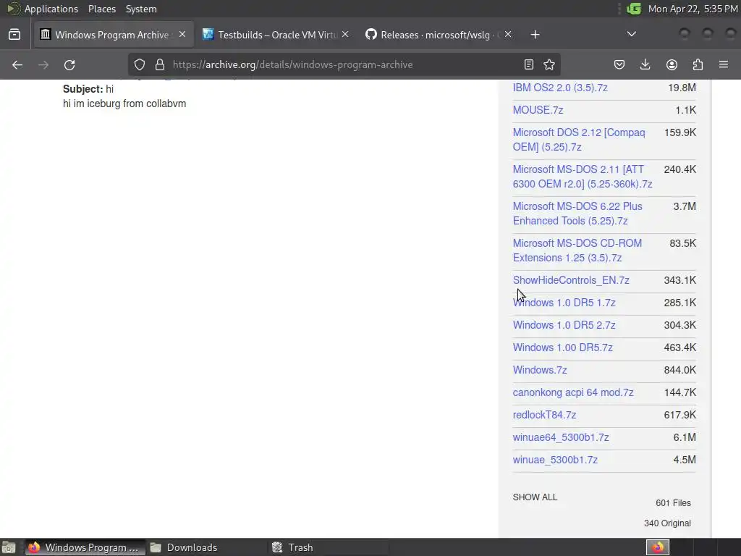Viewport: 741px width, 556px height.
Task: Download canonkong acpi 64 mod.7z
Action: point(573,392)
